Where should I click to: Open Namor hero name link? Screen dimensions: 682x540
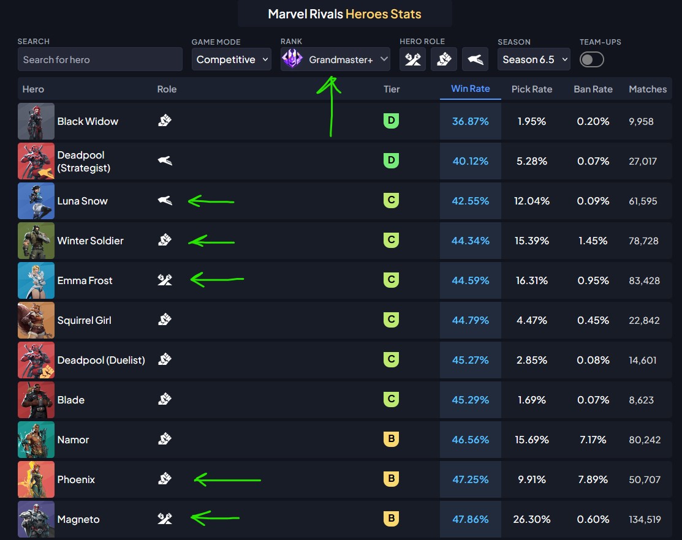pos(73,440)
